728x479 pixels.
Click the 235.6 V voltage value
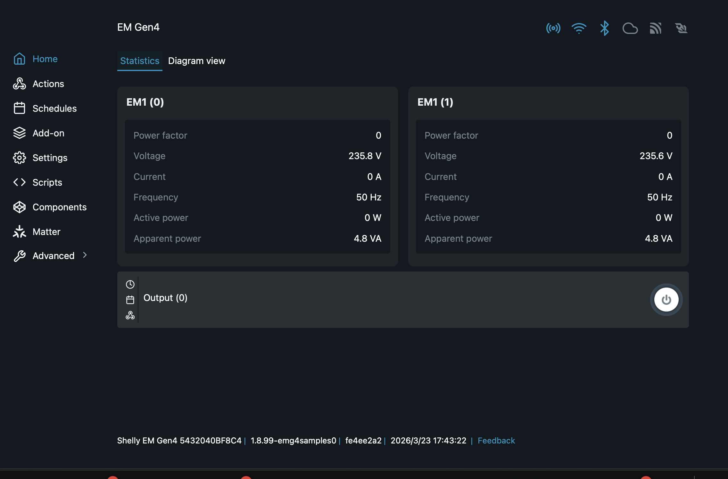click(x=656, y=156)
